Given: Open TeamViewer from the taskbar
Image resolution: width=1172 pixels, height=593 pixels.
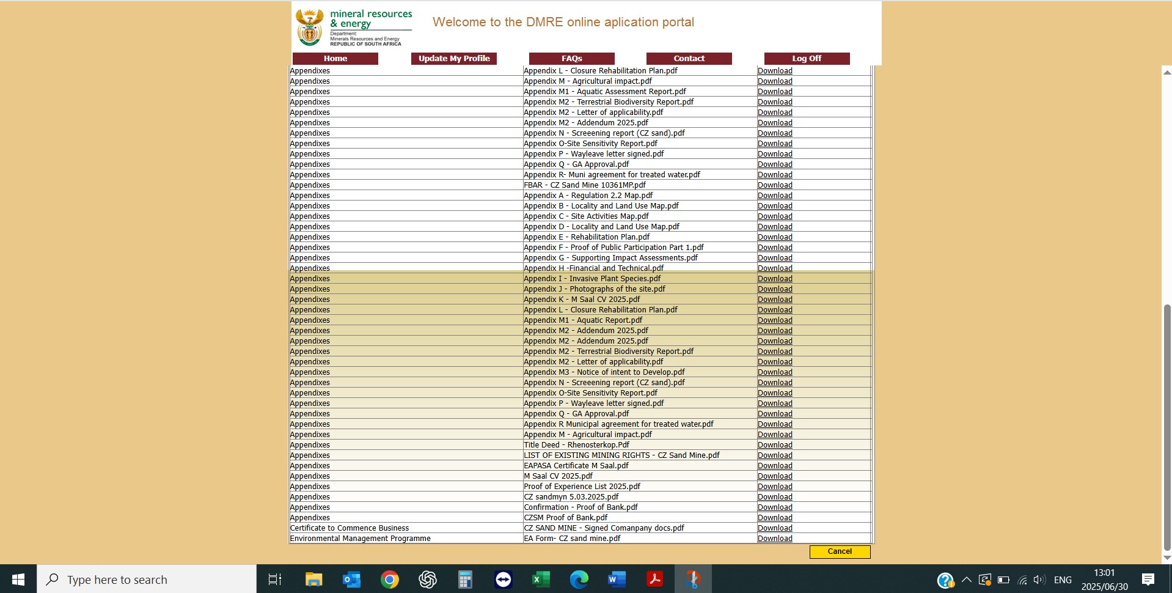Looking at the screenshot, I should point(503,579).
